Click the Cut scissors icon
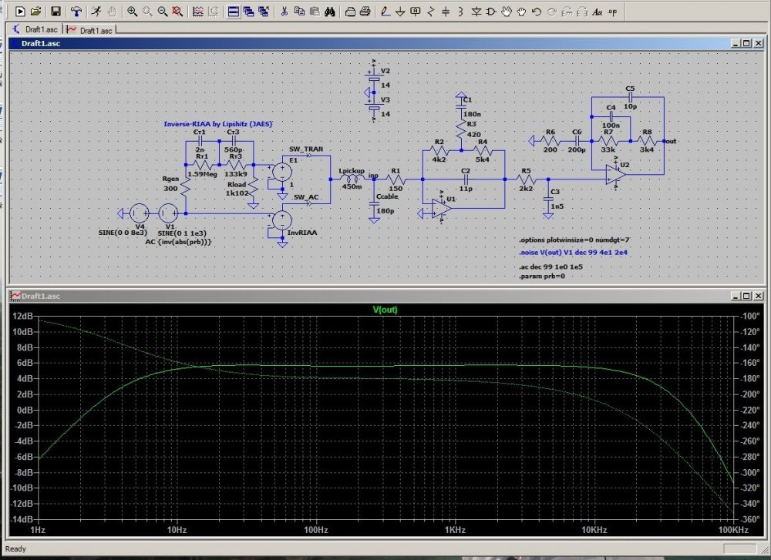Screen dimensions: 771x560 point(284,12)
